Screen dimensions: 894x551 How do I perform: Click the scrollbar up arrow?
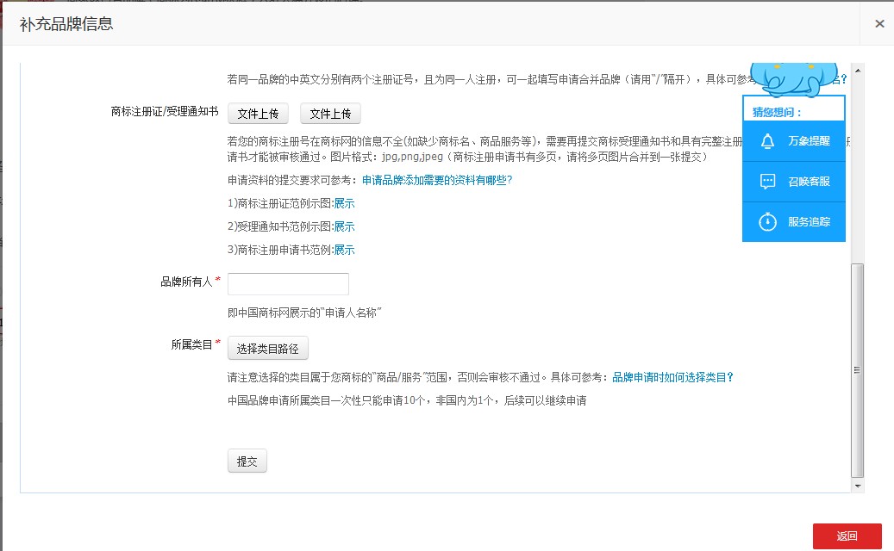coord(857,70)
